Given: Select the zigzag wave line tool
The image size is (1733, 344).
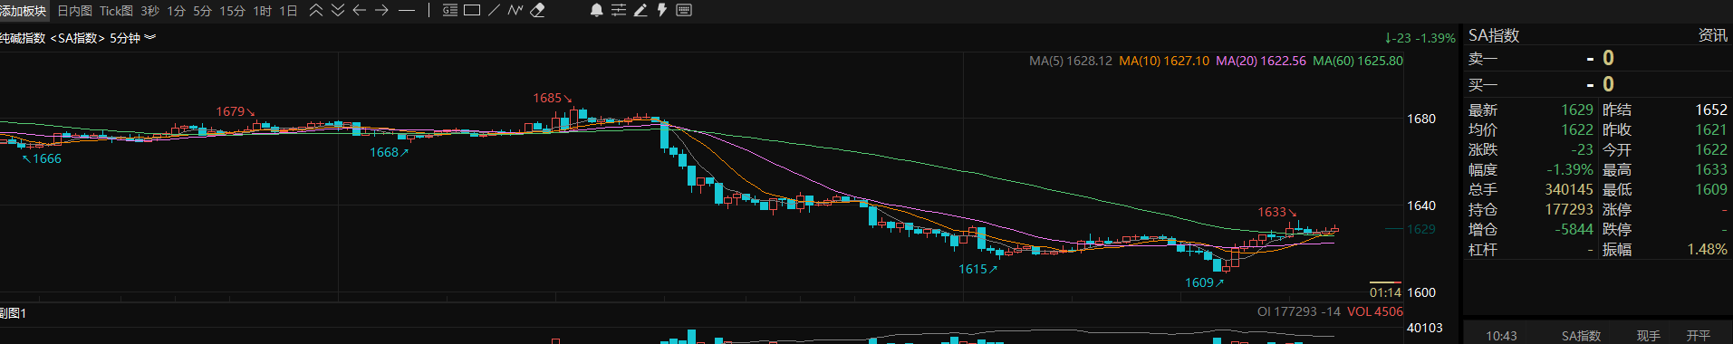Looking at the screenshot, I should pos(515,11).
